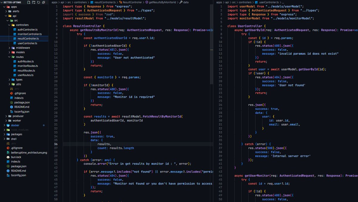This screenshot has width=358, height=202.
Task: Click the node_modules folder icon
Action: tap(8, 130)
